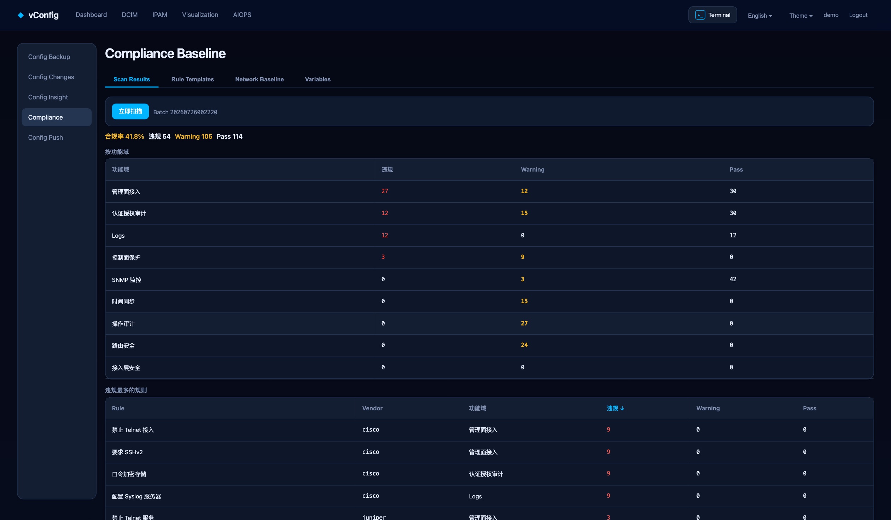Image resolution: width=891 pixels, height=520 pixels.
Task: Click the Warning 105 summary
Action: point(193,137)
